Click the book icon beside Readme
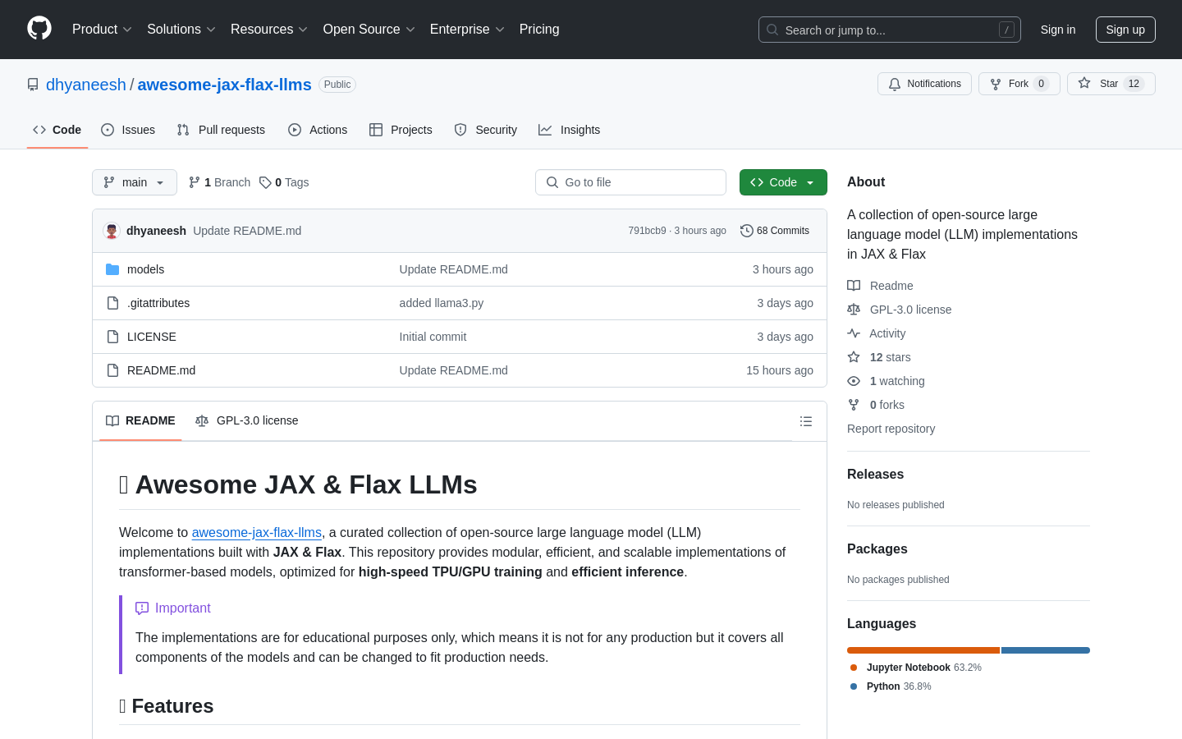This screenshot has height=739, width=1182. [x=854, y=286]
